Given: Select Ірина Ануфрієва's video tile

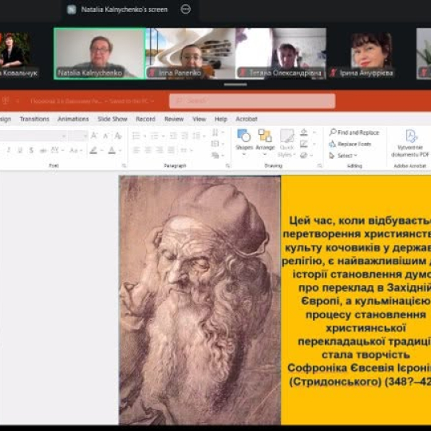Looking at the screenshot, I should (371, 53).
